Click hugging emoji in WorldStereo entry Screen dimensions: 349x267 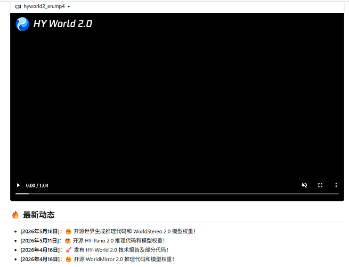pos(68,232)
